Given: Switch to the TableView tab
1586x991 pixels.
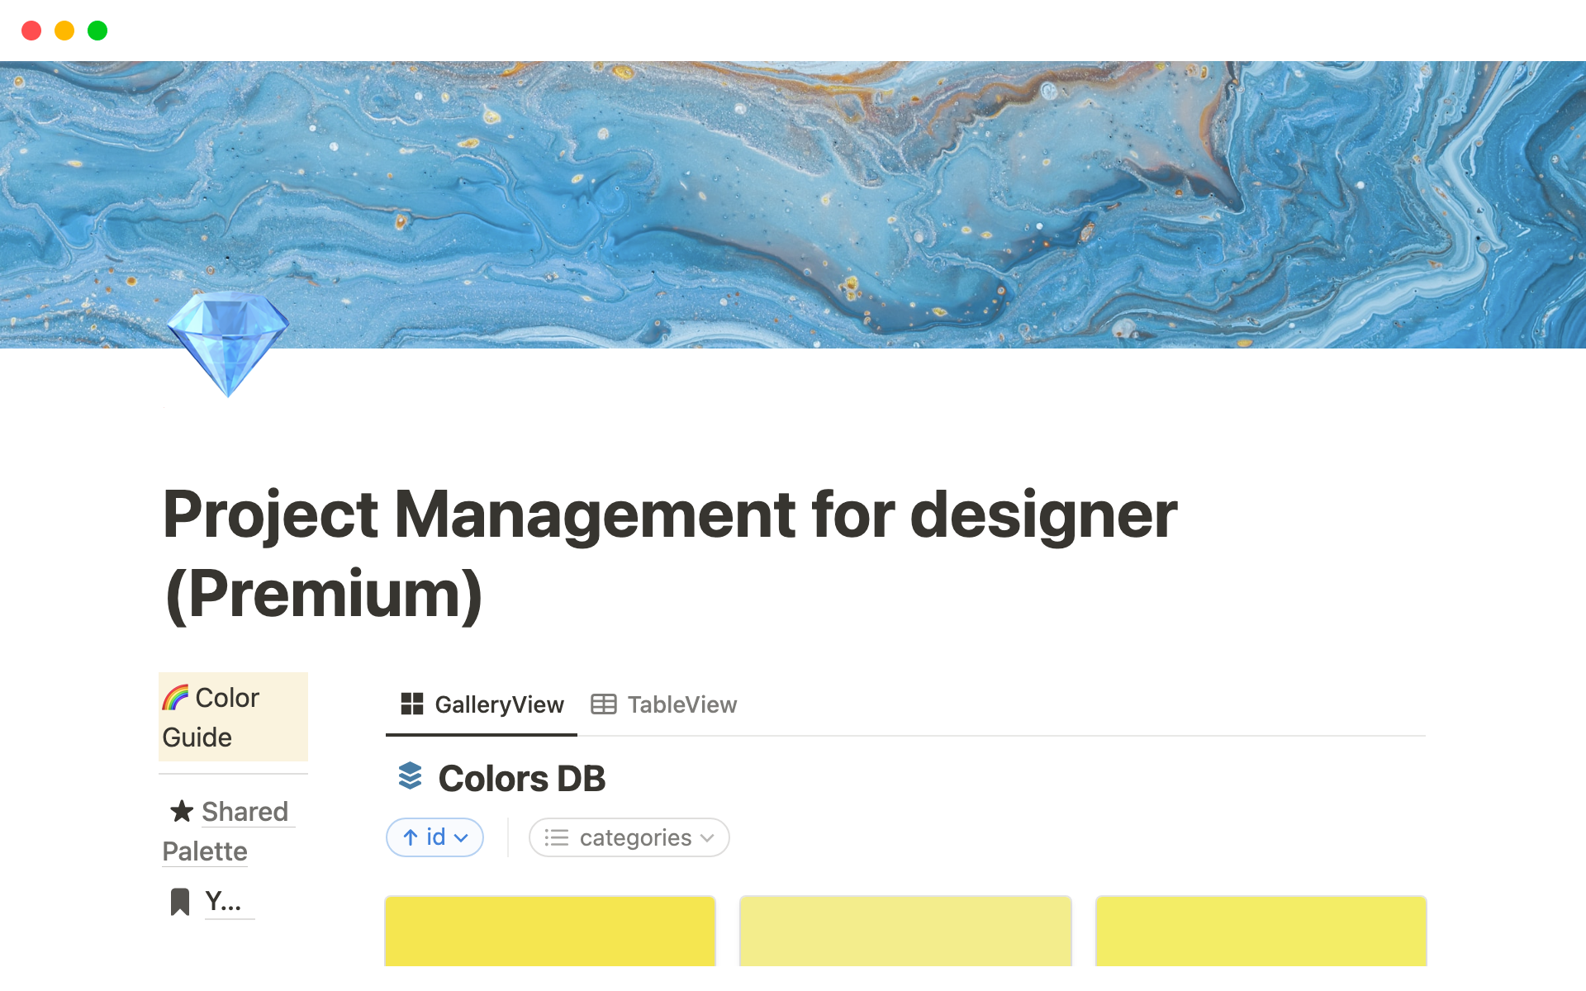Looking at the screenshot, I should coord(681,704).
